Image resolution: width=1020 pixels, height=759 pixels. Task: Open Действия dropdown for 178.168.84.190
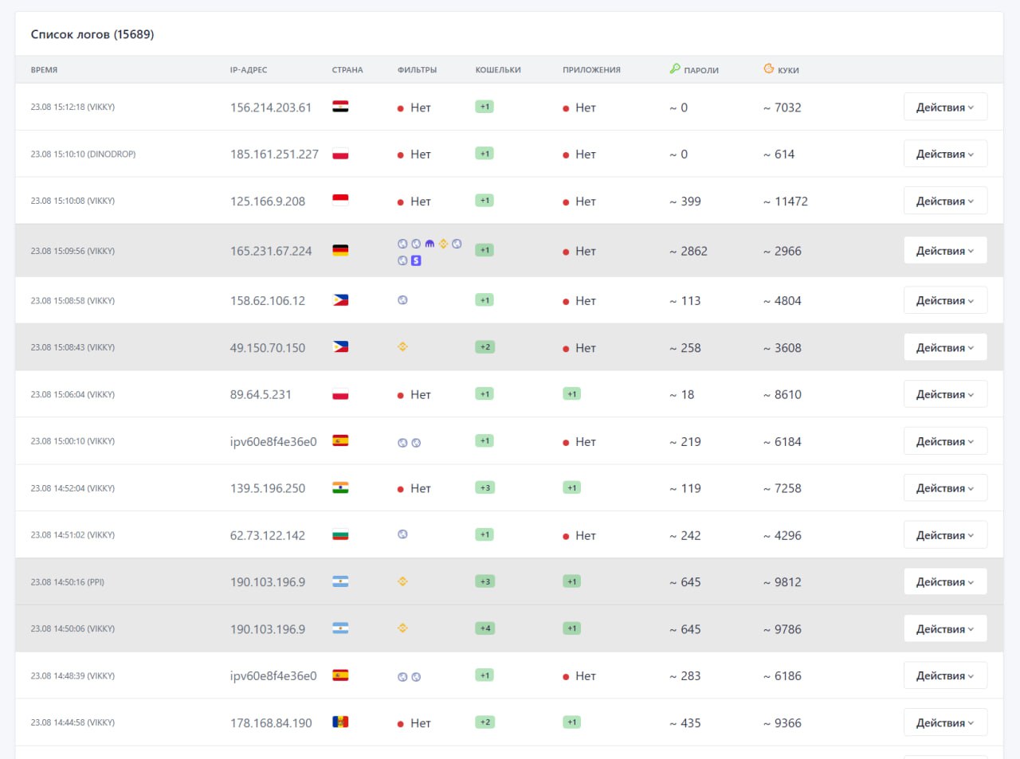coord(945,722)
